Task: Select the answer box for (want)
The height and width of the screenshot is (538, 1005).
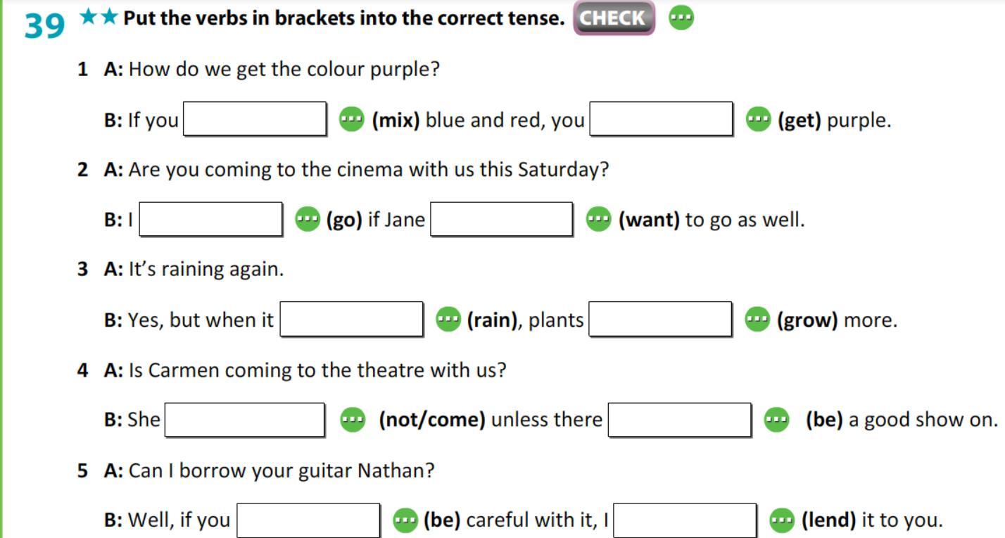Action: [x=502, y=219]
